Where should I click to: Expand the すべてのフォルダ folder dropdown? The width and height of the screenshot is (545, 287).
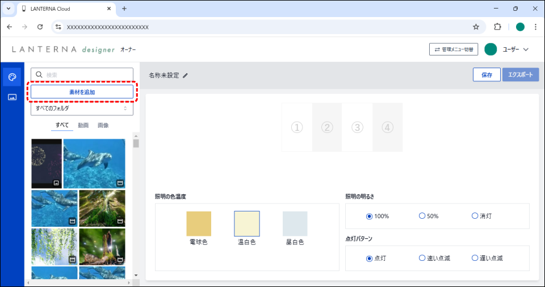(82, 108)
